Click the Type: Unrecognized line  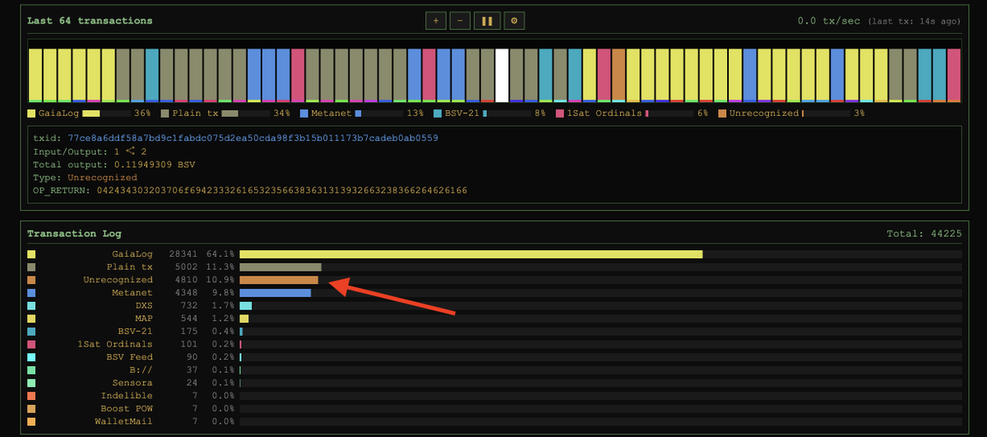[86, 177]
